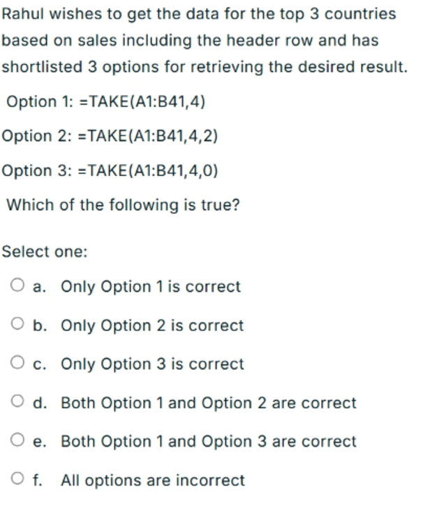The height and width of the screenshot is (522, 423).
Task: Select radio button for answer f
Action: pyautogui.click(x=17, y=479)
